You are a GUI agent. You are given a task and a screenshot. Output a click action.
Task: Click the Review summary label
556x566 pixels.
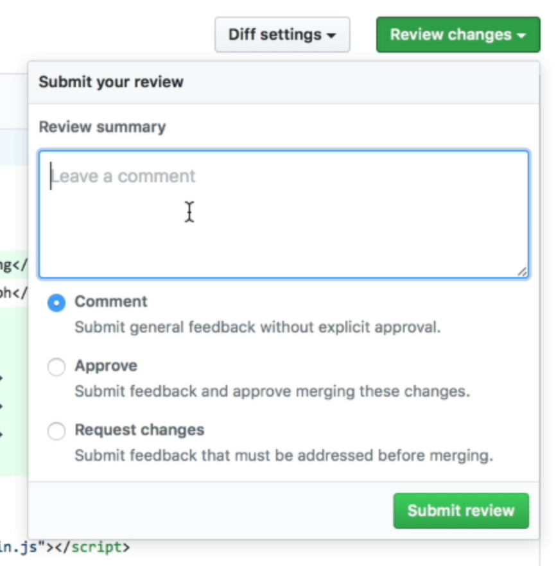coord(102,126)
